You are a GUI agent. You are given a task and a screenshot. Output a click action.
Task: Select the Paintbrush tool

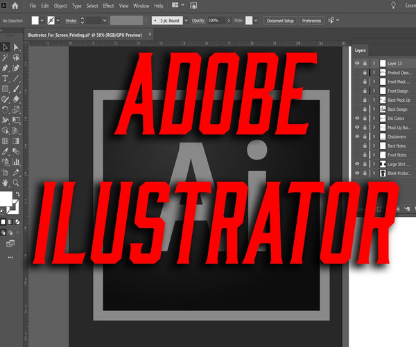[16, 89]
